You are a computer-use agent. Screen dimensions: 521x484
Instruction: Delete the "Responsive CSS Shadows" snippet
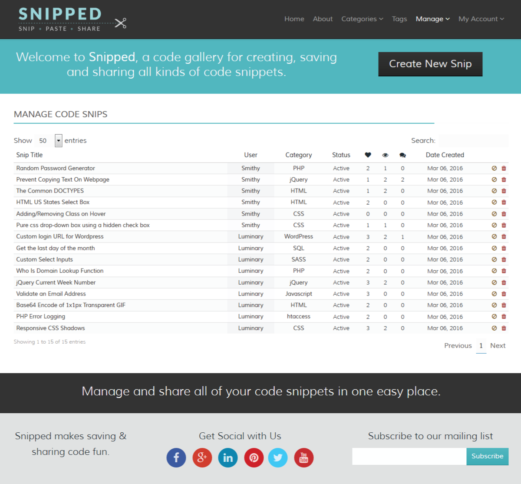[x=504, y=328]
